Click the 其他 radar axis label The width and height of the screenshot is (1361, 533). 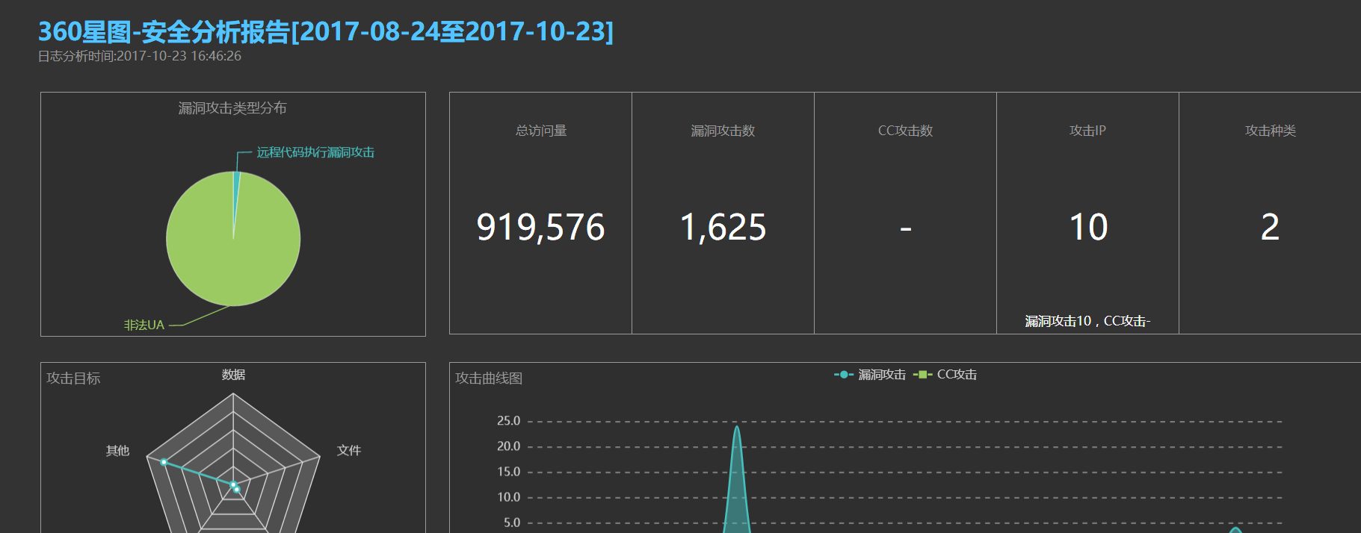coord(117,451)
